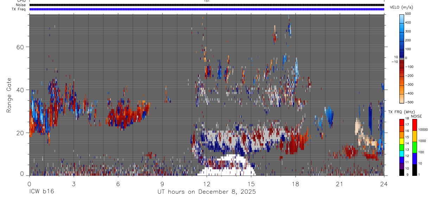432x199 pixels.
Task: Select the 200 tick on the velocity scale
Action: (x=408, y=40)
